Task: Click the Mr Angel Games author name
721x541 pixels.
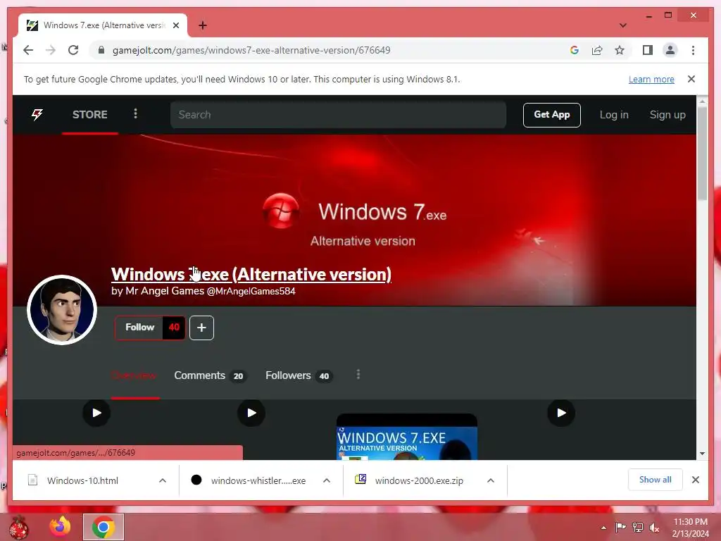Action: click(x=165, y=291)
